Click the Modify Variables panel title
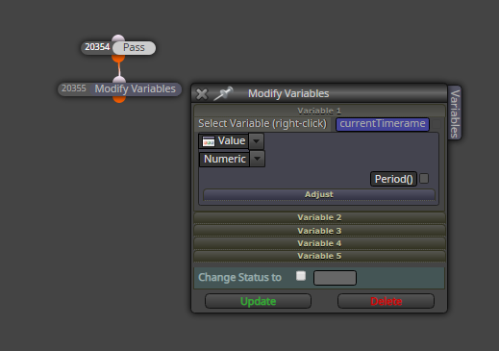 coord(288,93)
